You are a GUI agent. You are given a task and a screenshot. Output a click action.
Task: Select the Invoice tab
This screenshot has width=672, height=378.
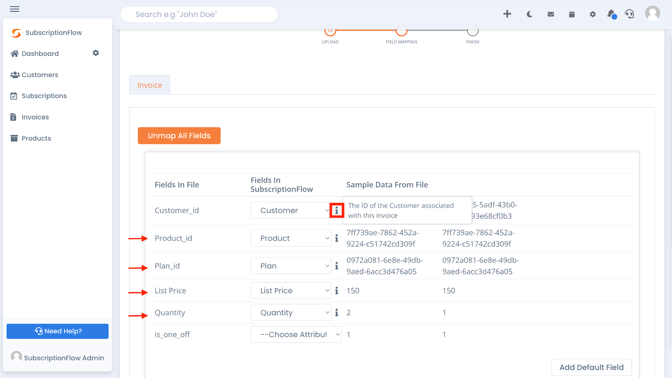[150, 85]
